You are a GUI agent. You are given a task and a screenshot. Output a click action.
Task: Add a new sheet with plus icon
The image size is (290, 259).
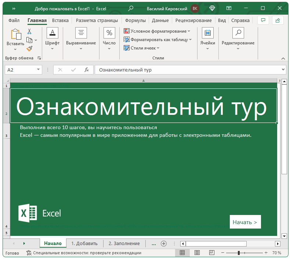(164, 243)
